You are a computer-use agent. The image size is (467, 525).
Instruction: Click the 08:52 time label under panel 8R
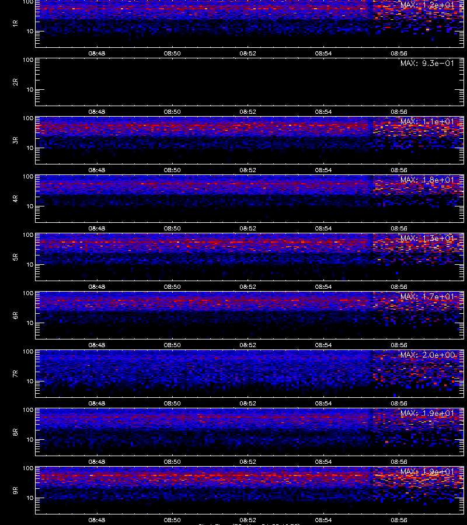pyautogui.click(x=248, y=462)
